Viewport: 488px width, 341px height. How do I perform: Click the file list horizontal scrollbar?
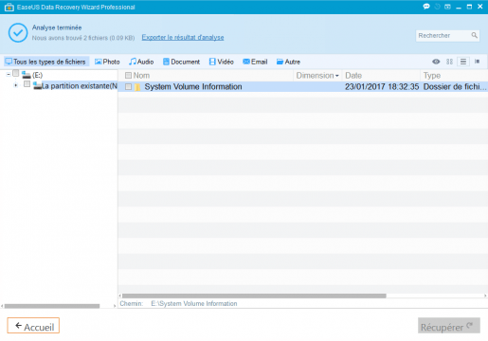[x=254, y=296]
